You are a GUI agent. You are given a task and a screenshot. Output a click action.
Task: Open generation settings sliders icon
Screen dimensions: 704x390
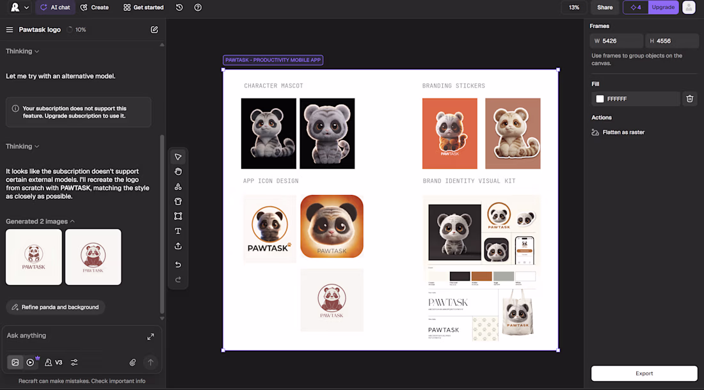(x=74, y=363)
